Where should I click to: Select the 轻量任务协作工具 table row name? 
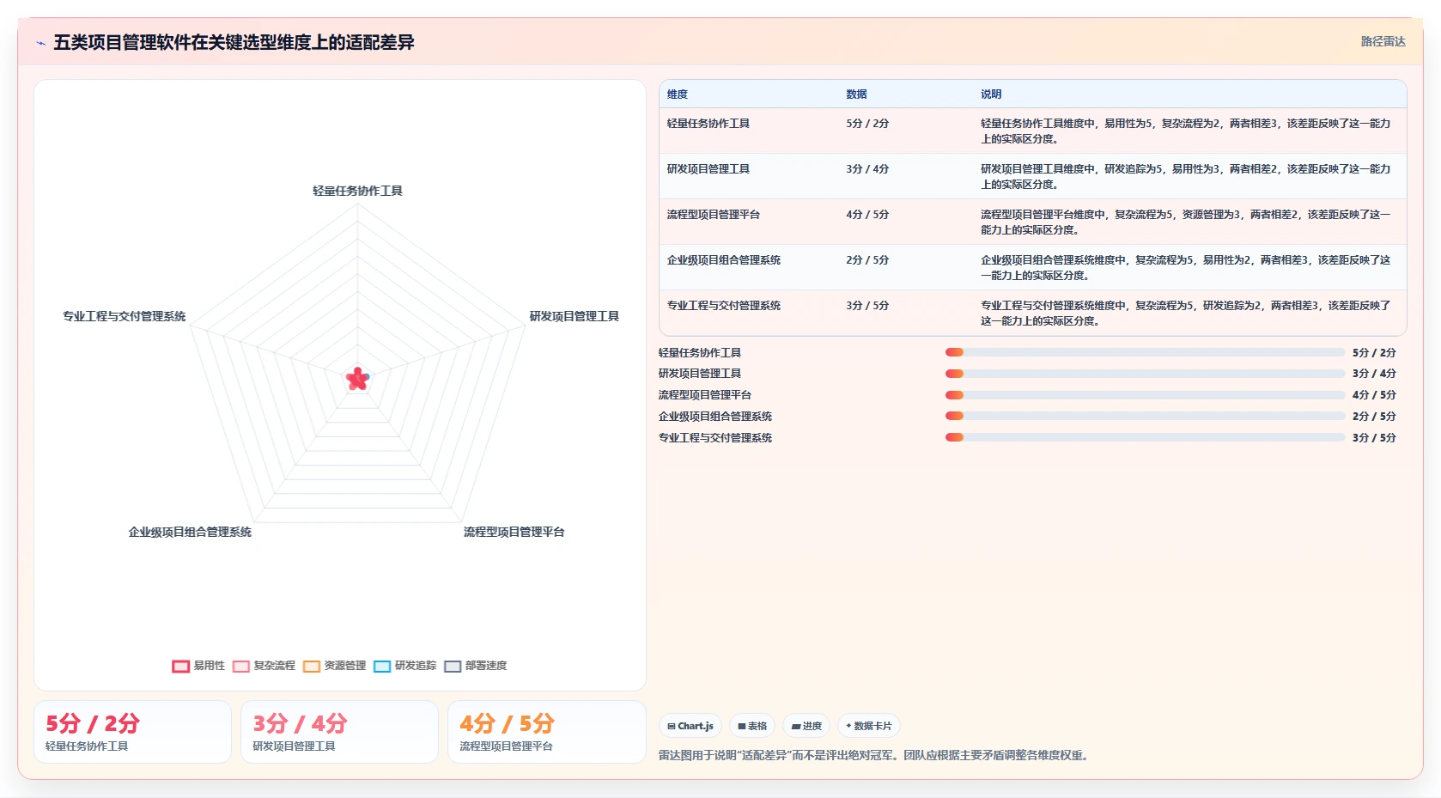pos(708,124)
